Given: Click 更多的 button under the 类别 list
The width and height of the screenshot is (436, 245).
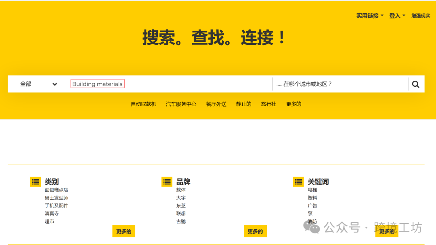Looking at the screenshot, I should pos(124,231).
